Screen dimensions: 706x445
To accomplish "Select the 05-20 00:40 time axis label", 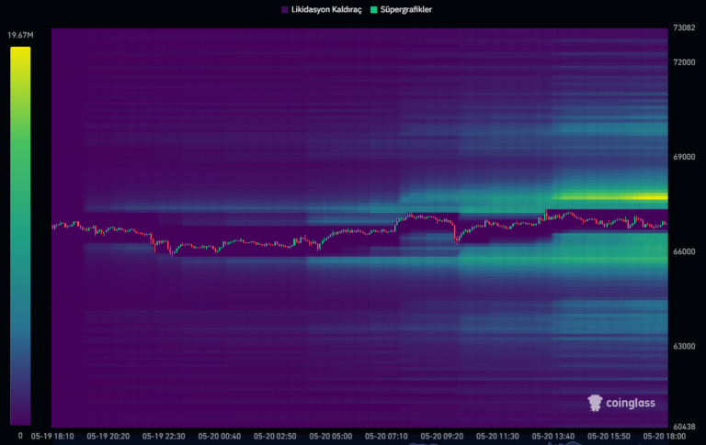I will [x=219, y=437].
